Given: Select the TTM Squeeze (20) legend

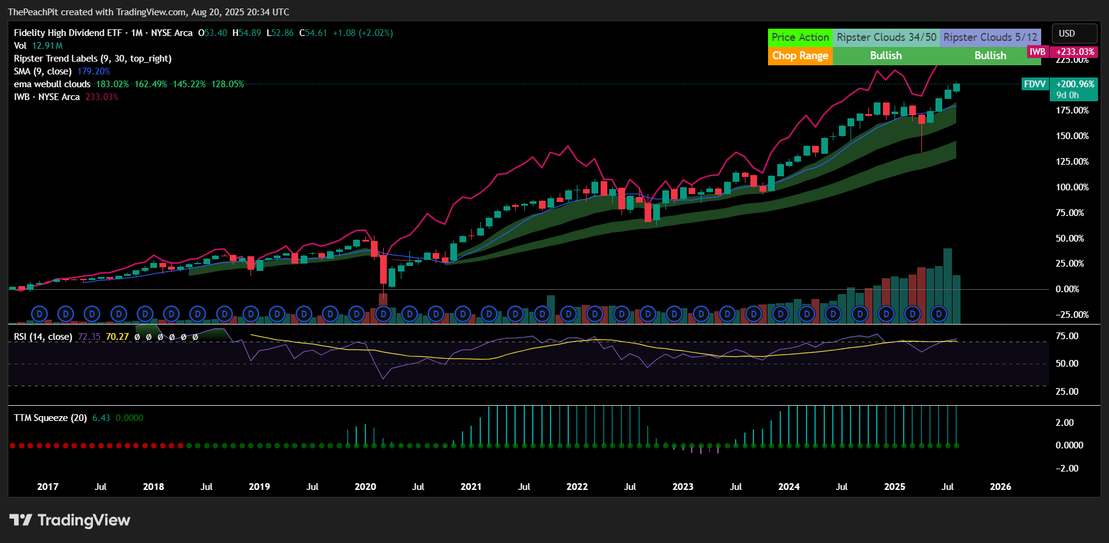Looking at the screenshot, I should click(50, 418).
